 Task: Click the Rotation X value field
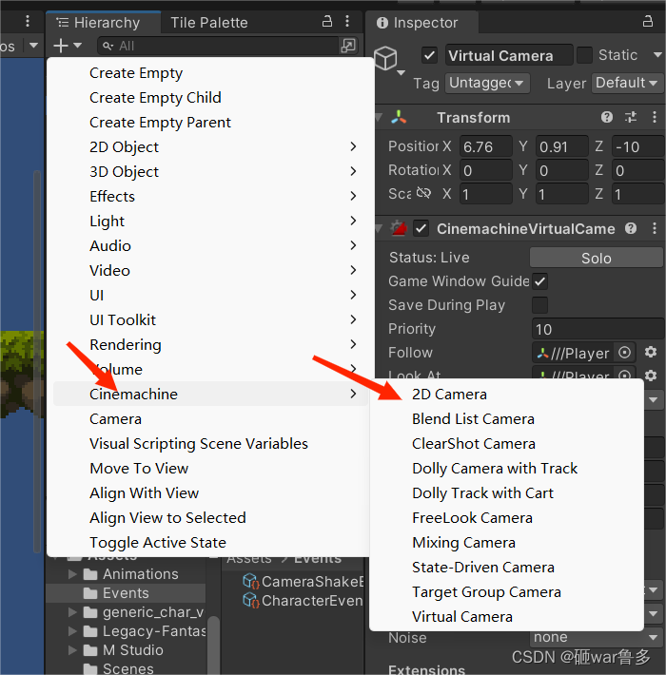pyautogui.click(x=486, y=170)
